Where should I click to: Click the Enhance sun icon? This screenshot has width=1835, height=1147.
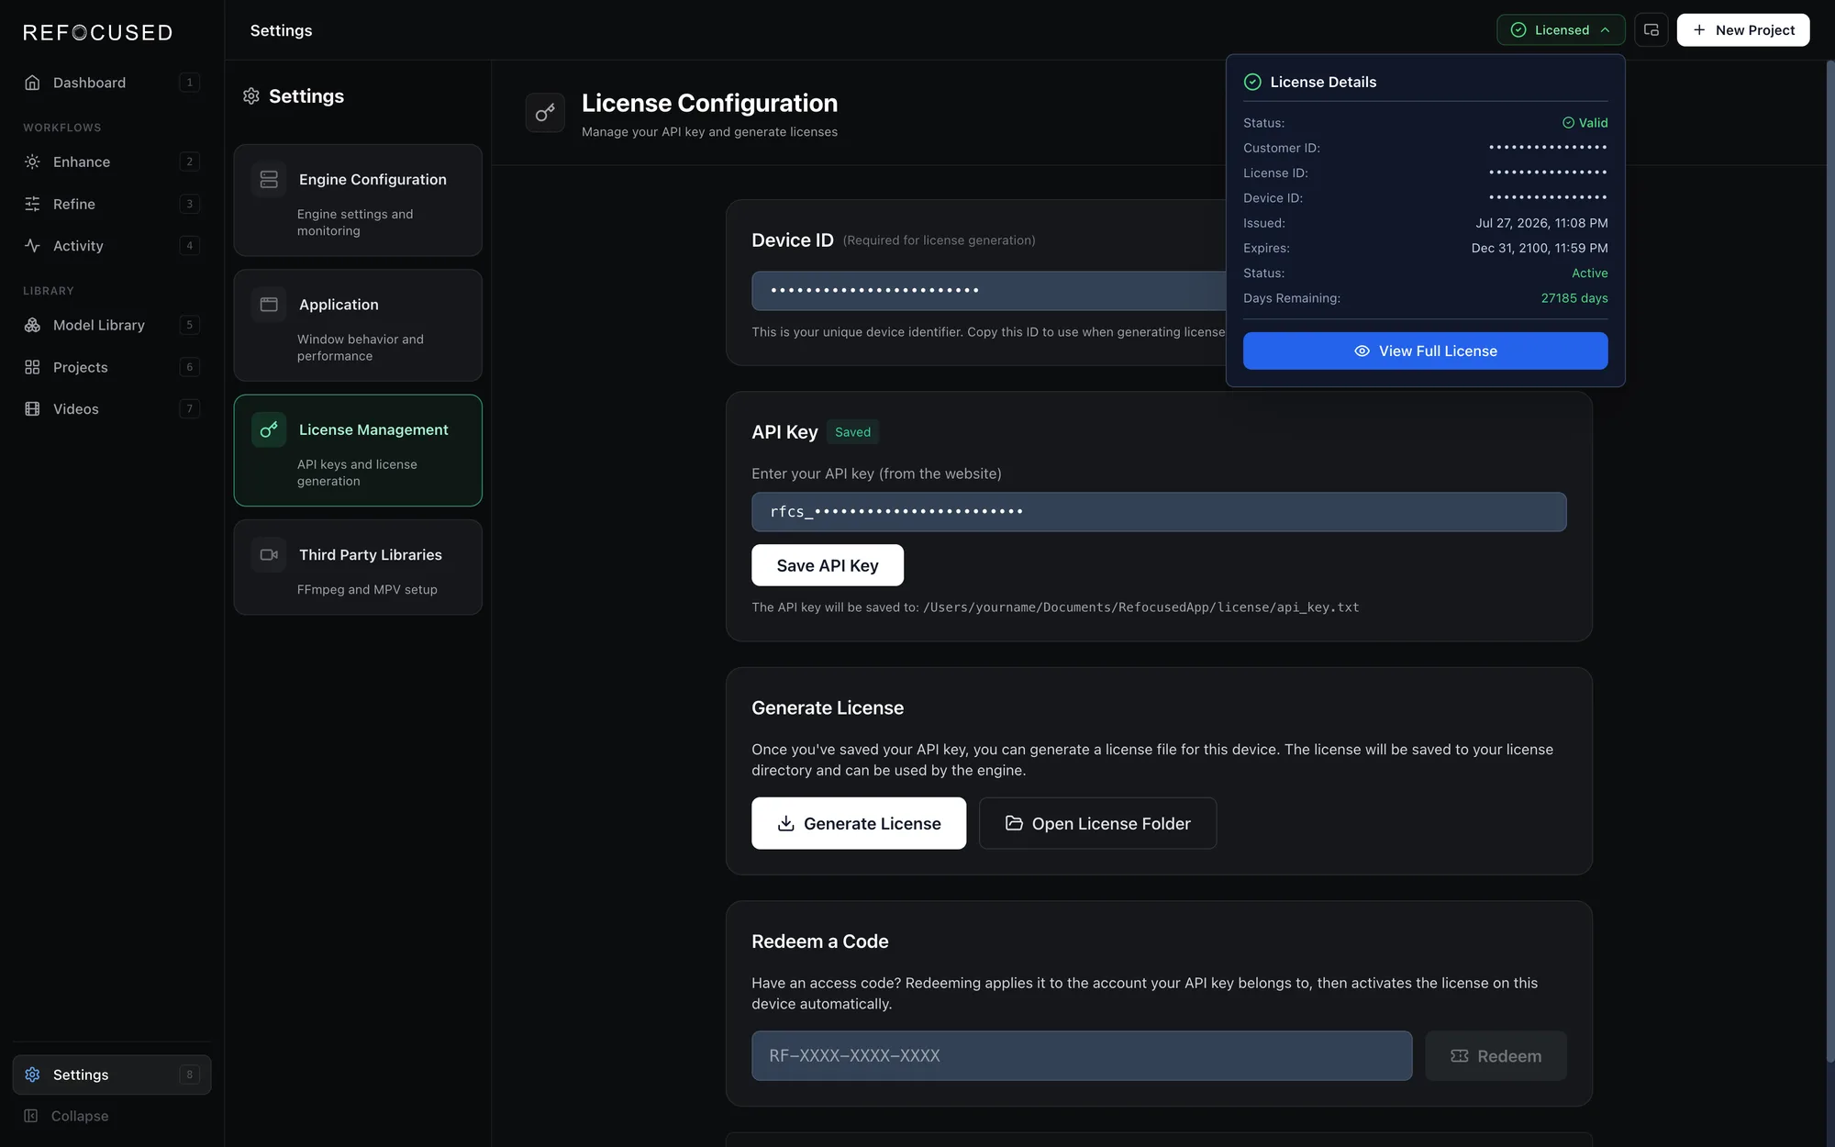coord(32,161)
